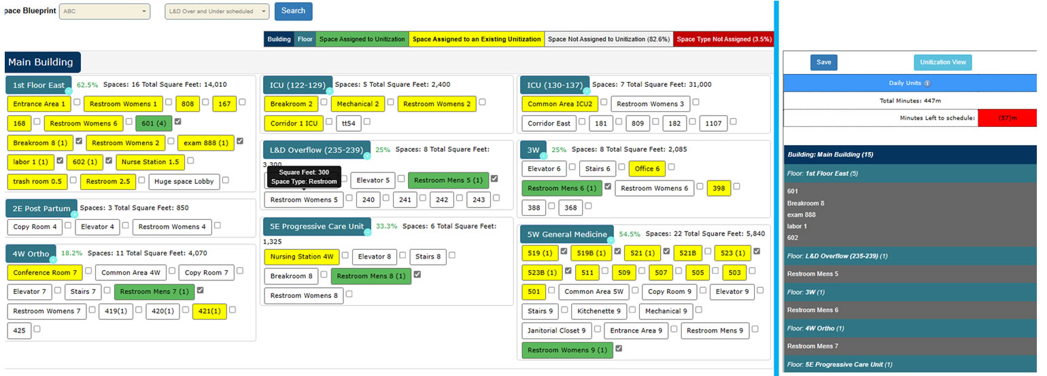
Task: Click the info icon beside Daily Units
Action: coord(927,83)
